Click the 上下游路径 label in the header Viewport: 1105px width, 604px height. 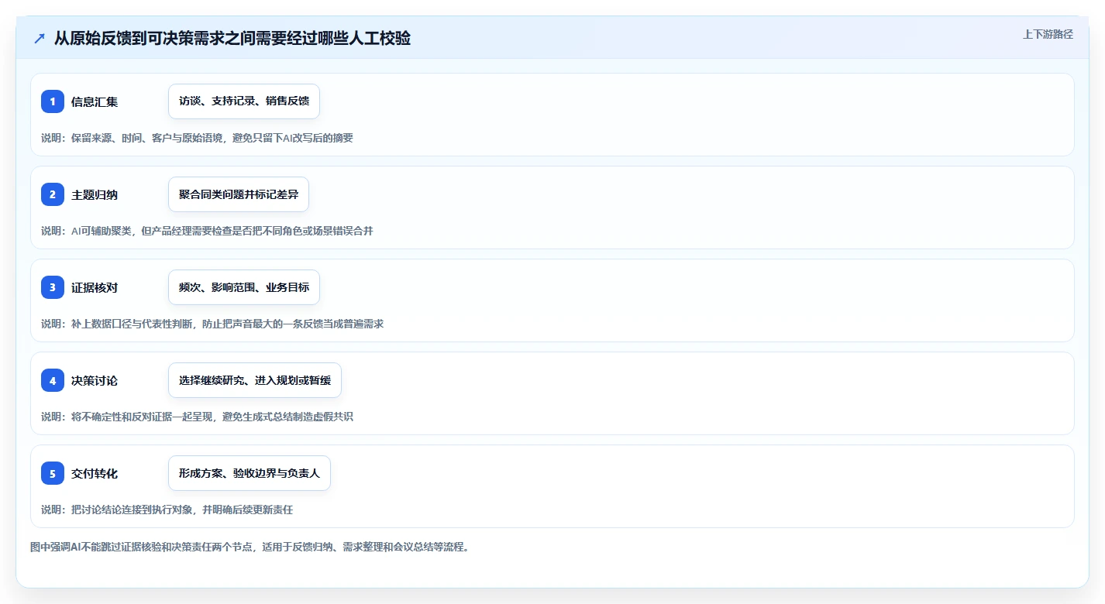click(x=1048, y=34)
